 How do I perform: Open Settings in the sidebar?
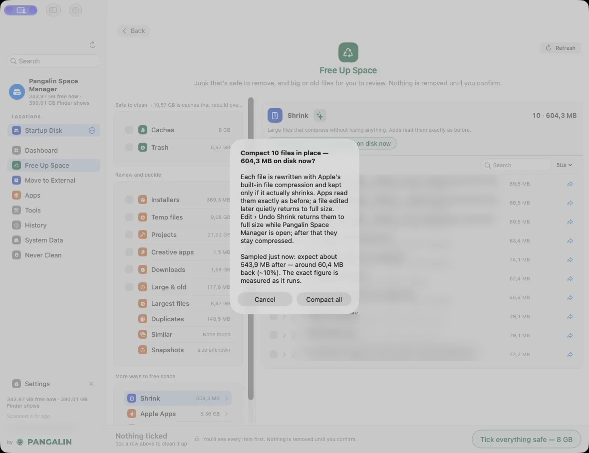pyautogui.click(x=54, y=384)
